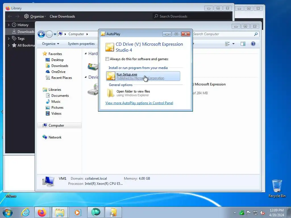Launch Internet Explorer from taskbar
The width and height of the screenshot is (291, 218).
coord(25,212)
